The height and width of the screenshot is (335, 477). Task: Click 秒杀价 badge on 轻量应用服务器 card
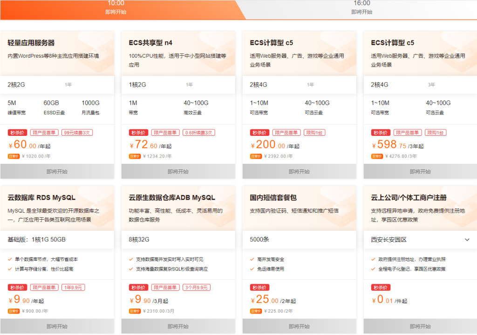[x=17, y=133]
